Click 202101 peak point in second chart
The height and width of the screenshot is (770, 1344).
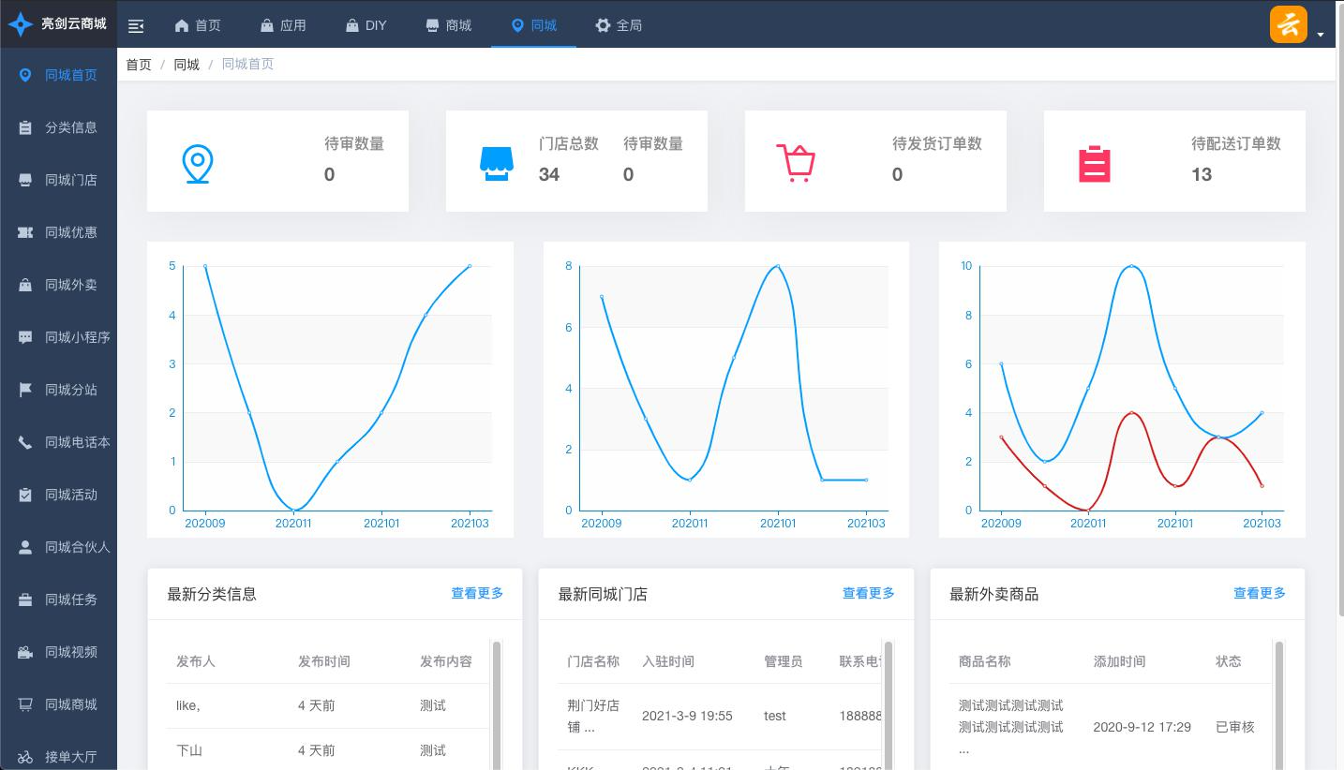tap(777, 266)
